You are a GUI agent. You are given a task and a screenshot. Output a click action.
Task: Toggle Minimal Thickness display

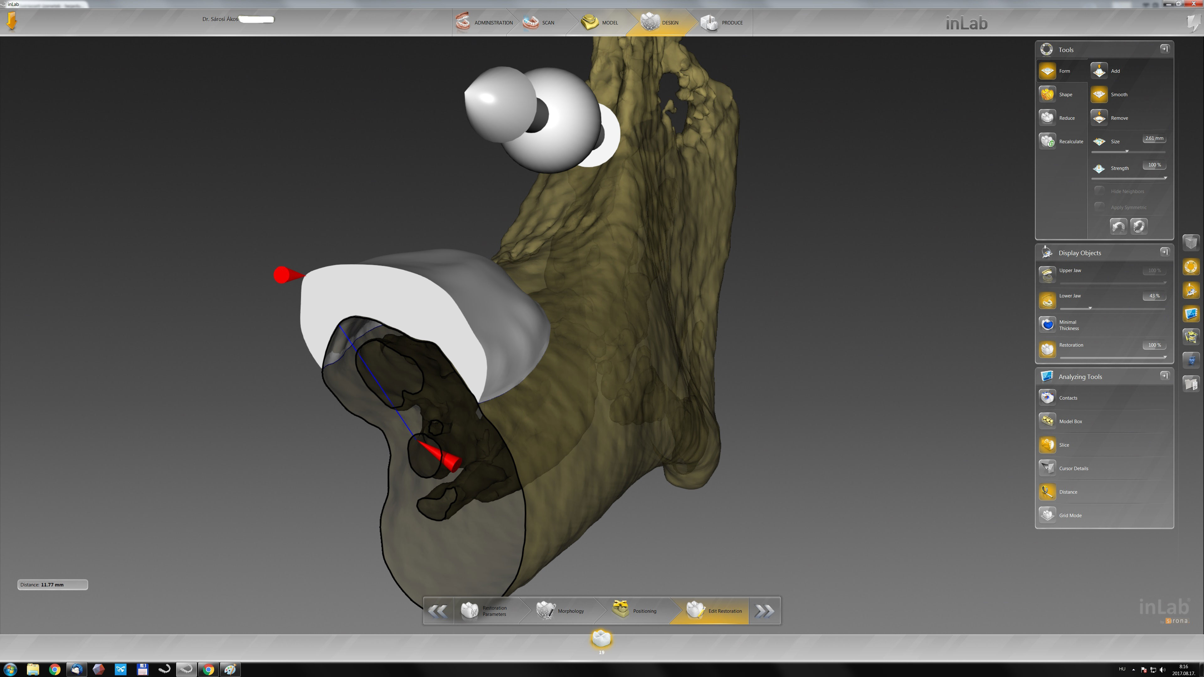pos(1048,325)
